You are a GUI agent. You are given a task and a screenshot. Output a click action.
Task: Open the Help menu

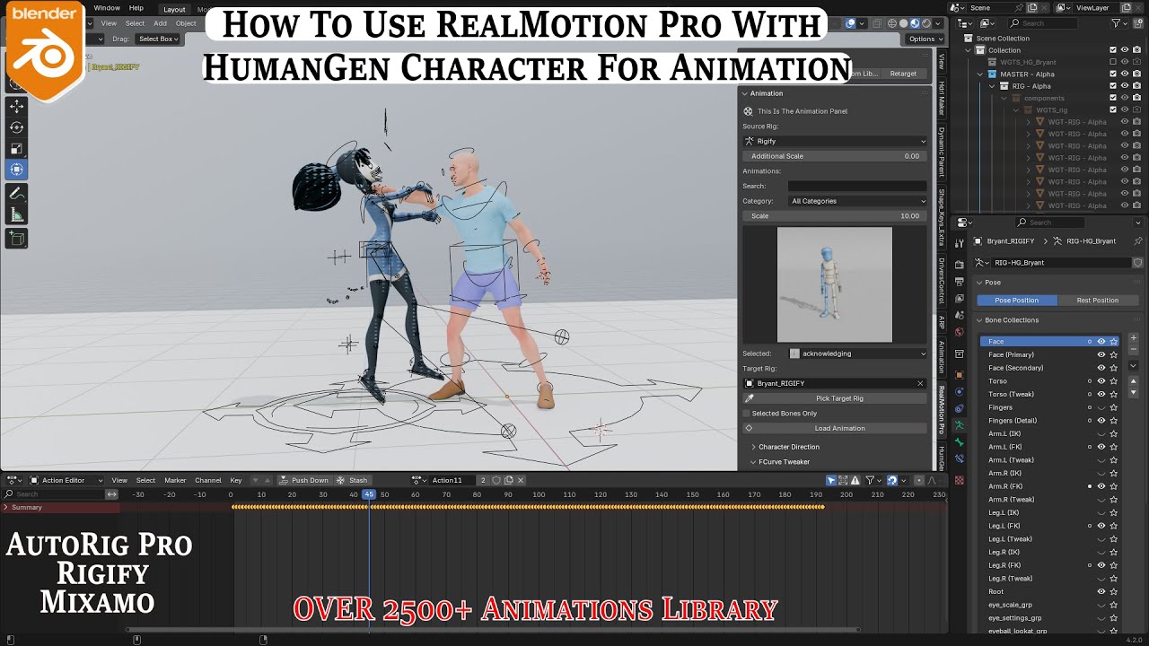[136, 8]
